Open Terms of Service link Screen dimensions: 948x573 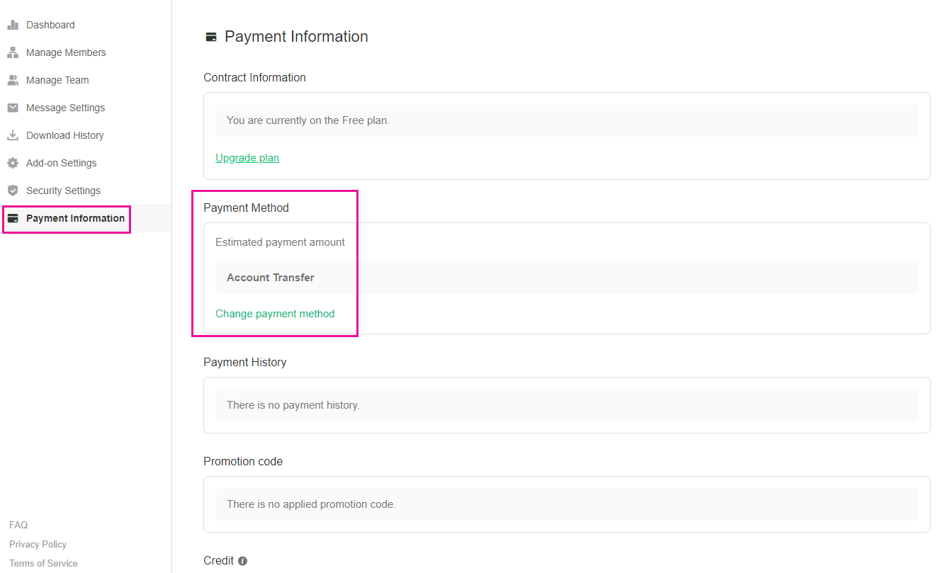[x=43, y=563]
